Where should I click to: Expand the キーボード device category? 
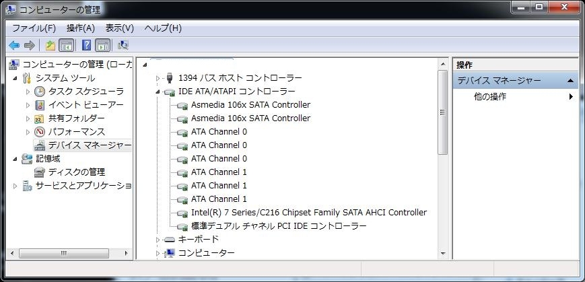(158, 240)
